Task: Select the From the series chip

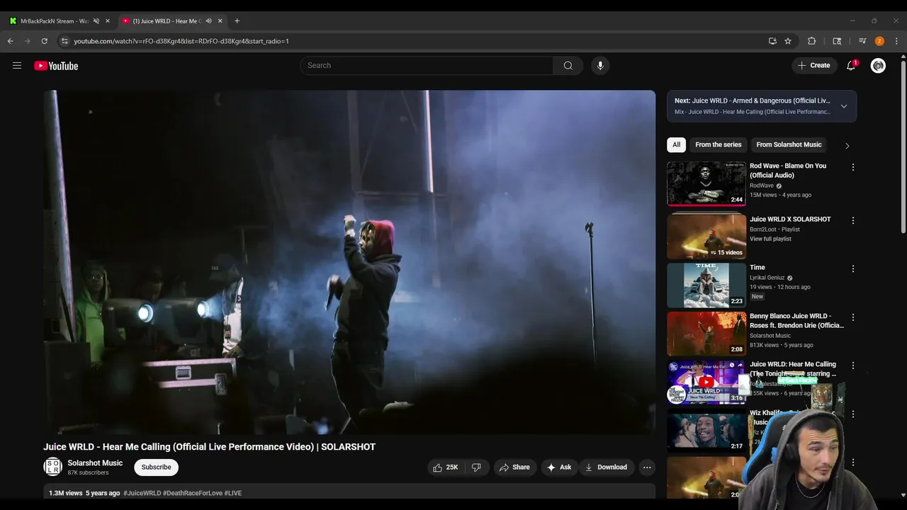Action: [x=718, y=144]
